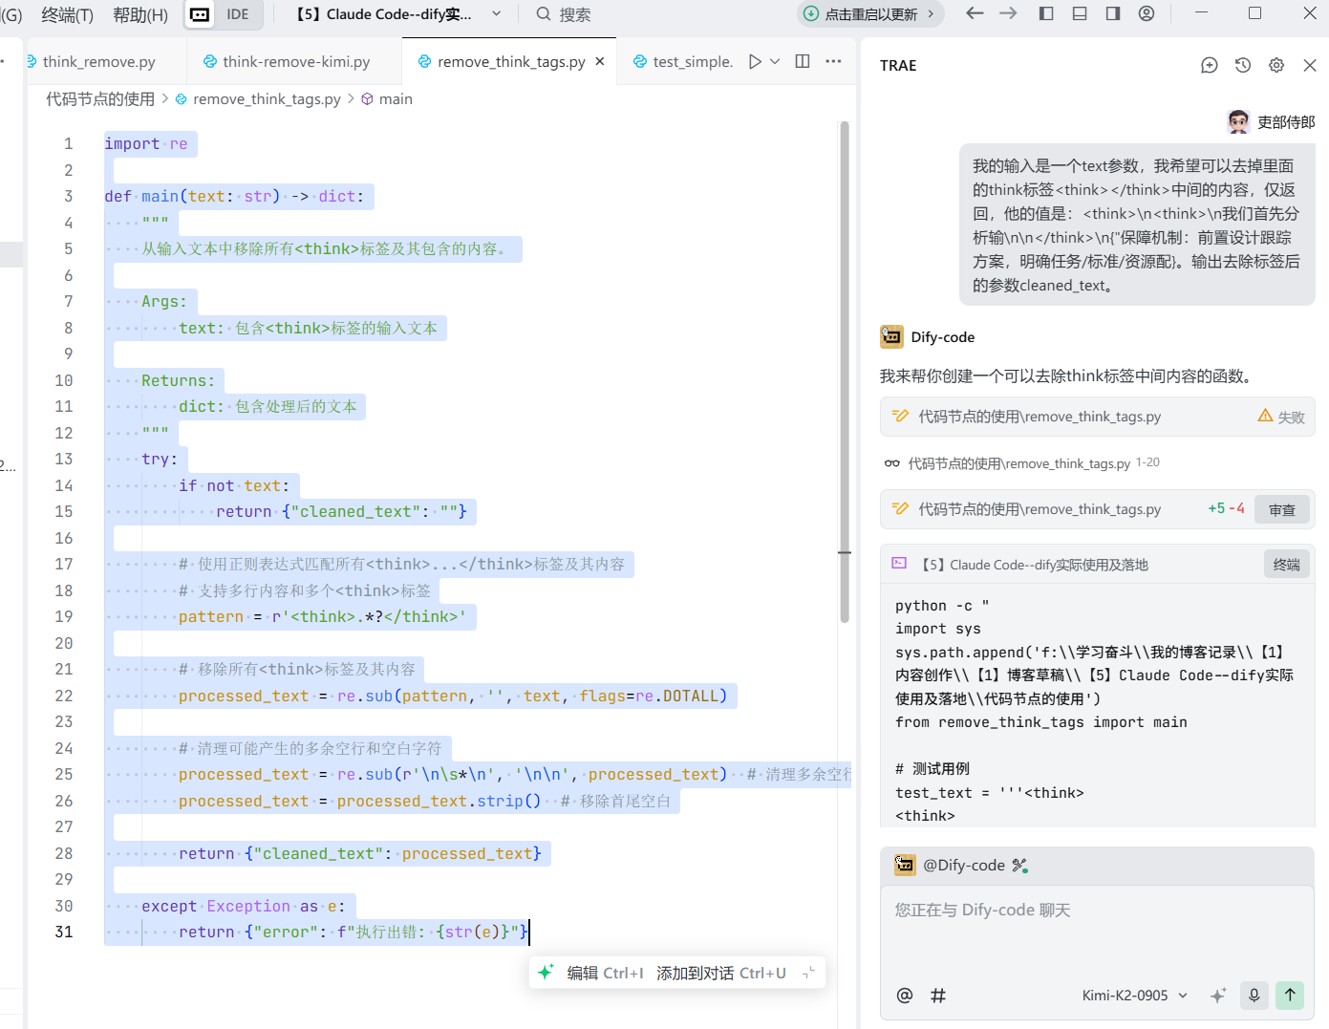Start a new chat in TRAE panel
The width and height of the screenshot is (1329, 1029).
[1209, 65]
